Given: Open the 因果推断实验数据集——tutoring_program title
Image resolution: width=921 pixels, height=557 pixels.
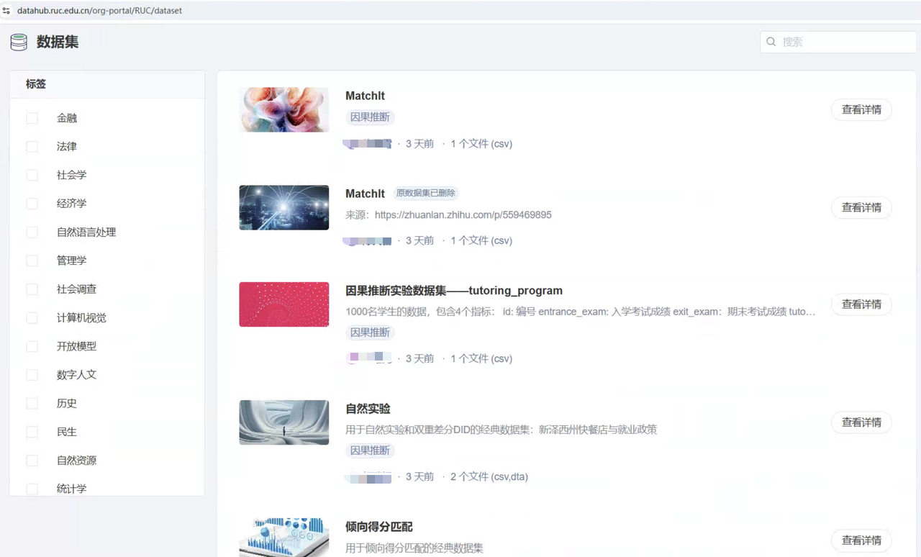Looking at the screenshot, I should pyautogui.click(x=453, y=291).
